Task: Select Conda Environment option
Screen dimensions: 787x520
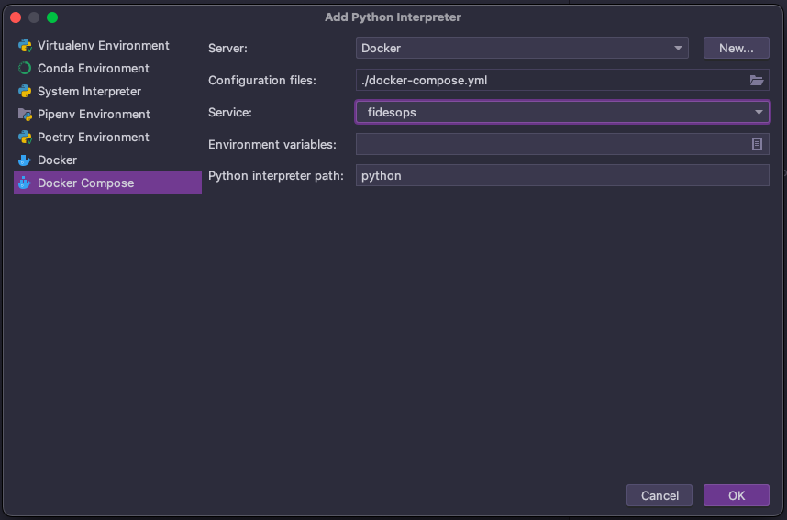Action: tap(93, 69)
